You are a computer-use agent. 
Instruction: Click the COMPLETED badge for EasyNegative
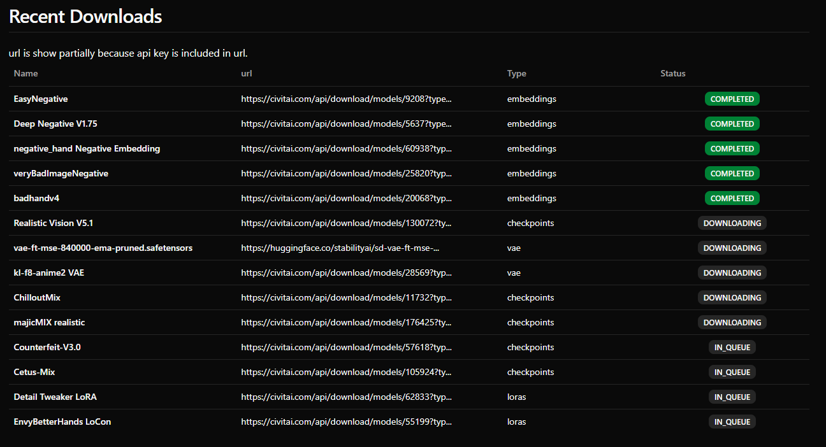(732, 99)
